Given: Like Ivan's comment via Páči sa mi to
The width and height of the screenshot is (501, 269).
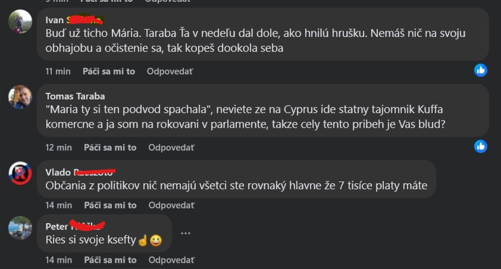Looking at the screenshot, I should coord(109,71).
